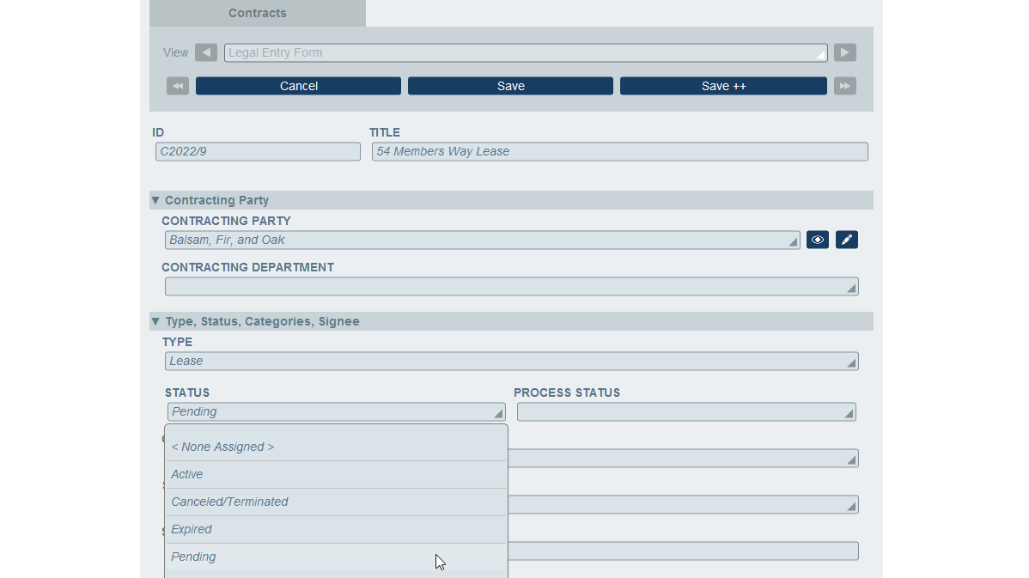Click the Save ++ button
The width and height of the screenshot is (1029, 578).
tap(723, 86)
